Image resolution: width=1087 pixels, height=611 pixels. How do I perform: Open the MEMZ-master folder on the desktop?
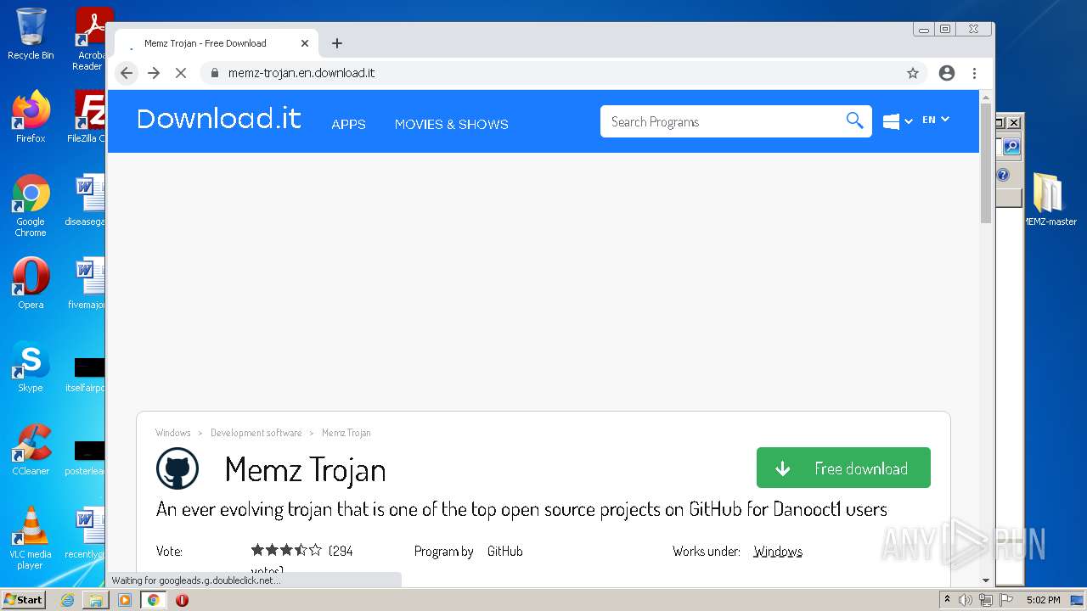(x=1049, y=199)
